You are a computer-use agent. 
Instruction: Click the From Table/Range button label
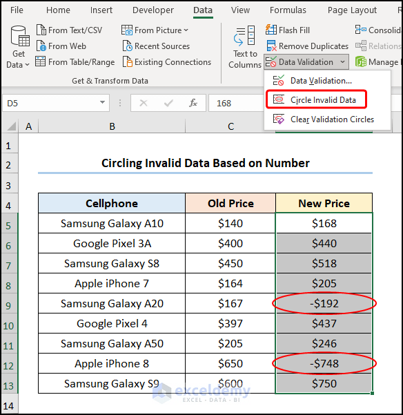pyautogui.click(x=81, y=62)
